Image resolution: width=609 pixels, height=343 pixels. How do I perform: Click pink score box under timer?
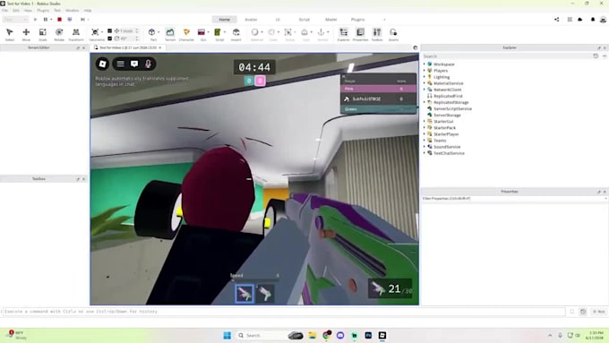(260, 81)
